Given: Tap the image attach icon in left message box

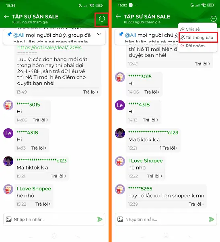Looking at the screenshot, I should (x=8, y=219).
